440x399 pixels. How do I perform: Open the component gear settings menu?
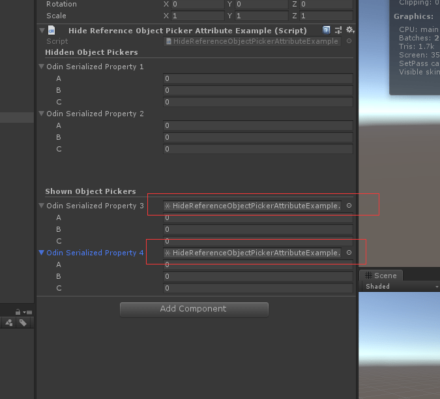pos(350,30)
